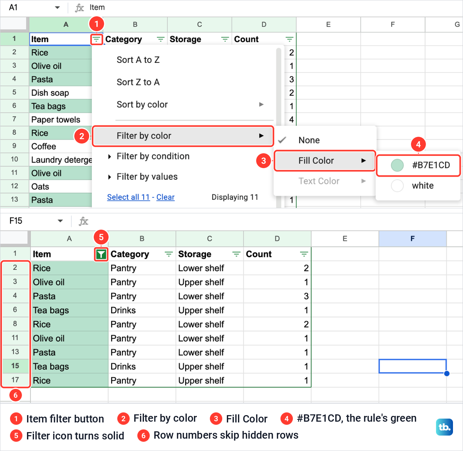
Task: Click Upper shelf cell in bottom row 3
Action: point(210,282)
